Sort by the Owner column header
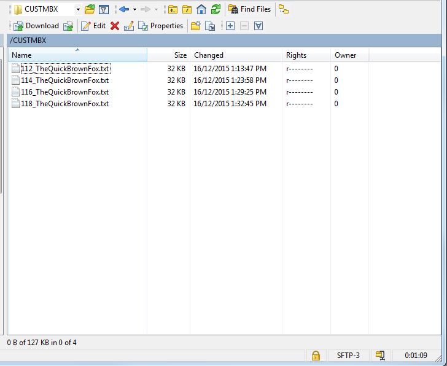447x366 pixels. pyautogui.click(x=350, y=55)
